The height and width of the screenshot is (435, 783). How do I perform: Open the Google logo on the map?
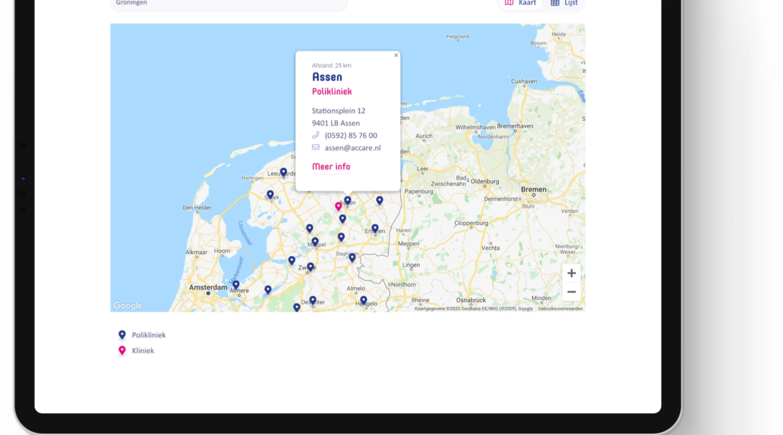click(x=128, y=306)
